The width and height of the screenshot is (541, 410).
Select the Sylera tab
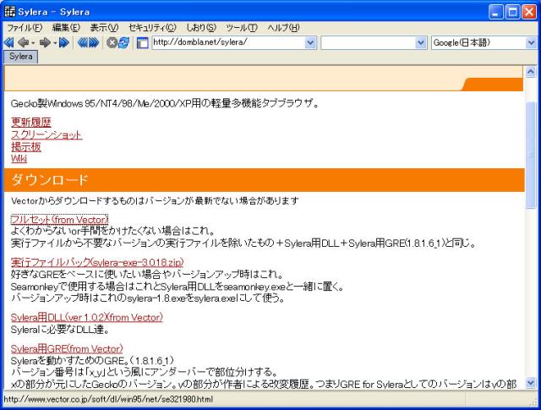pos(20,57)
